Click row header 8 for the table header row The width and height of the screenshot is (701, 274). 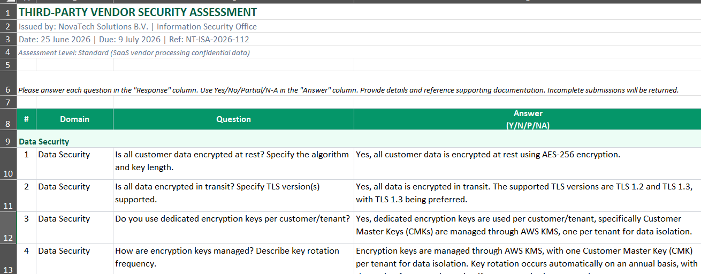(9, 119)
